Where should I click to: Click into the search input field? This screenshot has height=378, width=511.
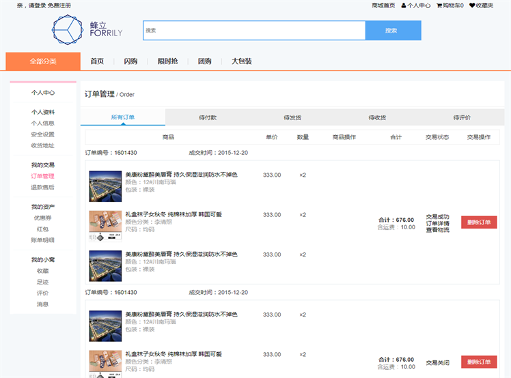[254, 31]
